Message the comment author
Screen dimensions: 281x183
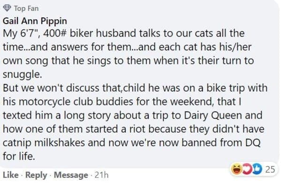pos(71,175)
